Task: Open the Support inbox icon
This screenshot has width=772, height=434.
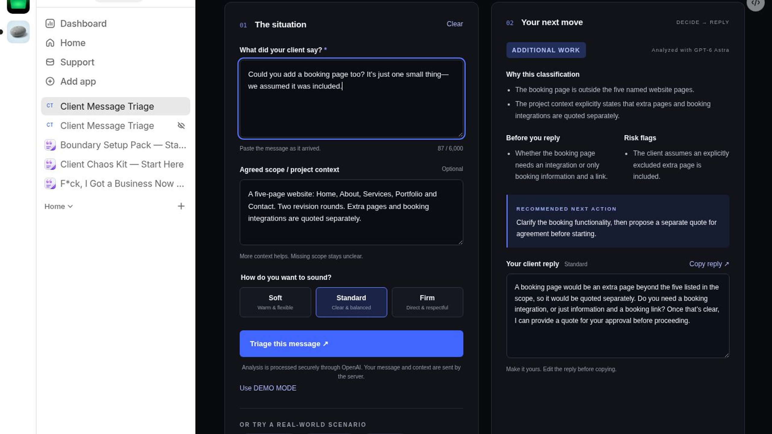Action: (x=50, y=62)
